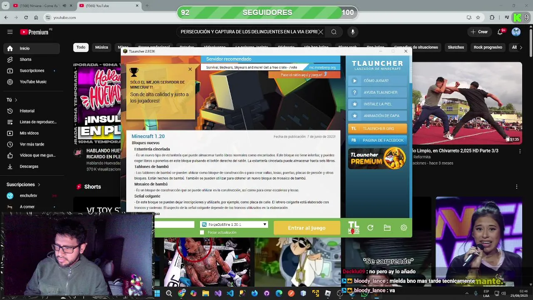
Task: Click Crear button on YouTube
Action: tap(479, 32)
